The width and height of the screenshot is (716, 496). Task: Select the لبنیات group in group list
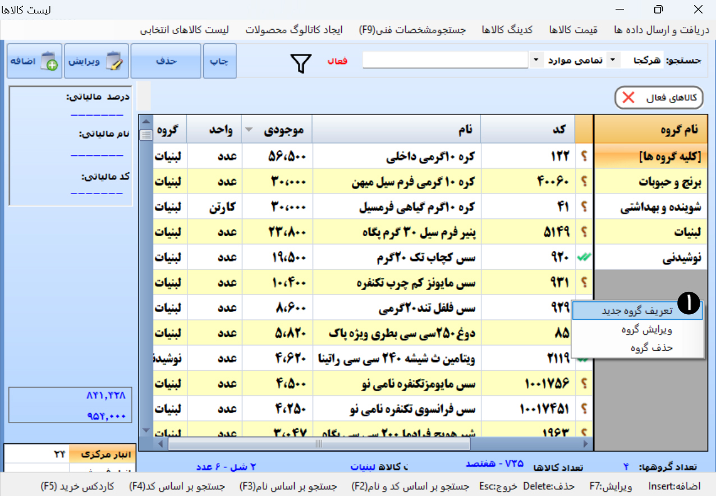651,232
